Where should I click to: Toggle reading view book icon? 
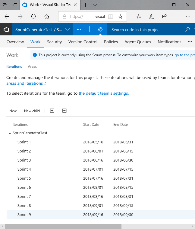111,16
